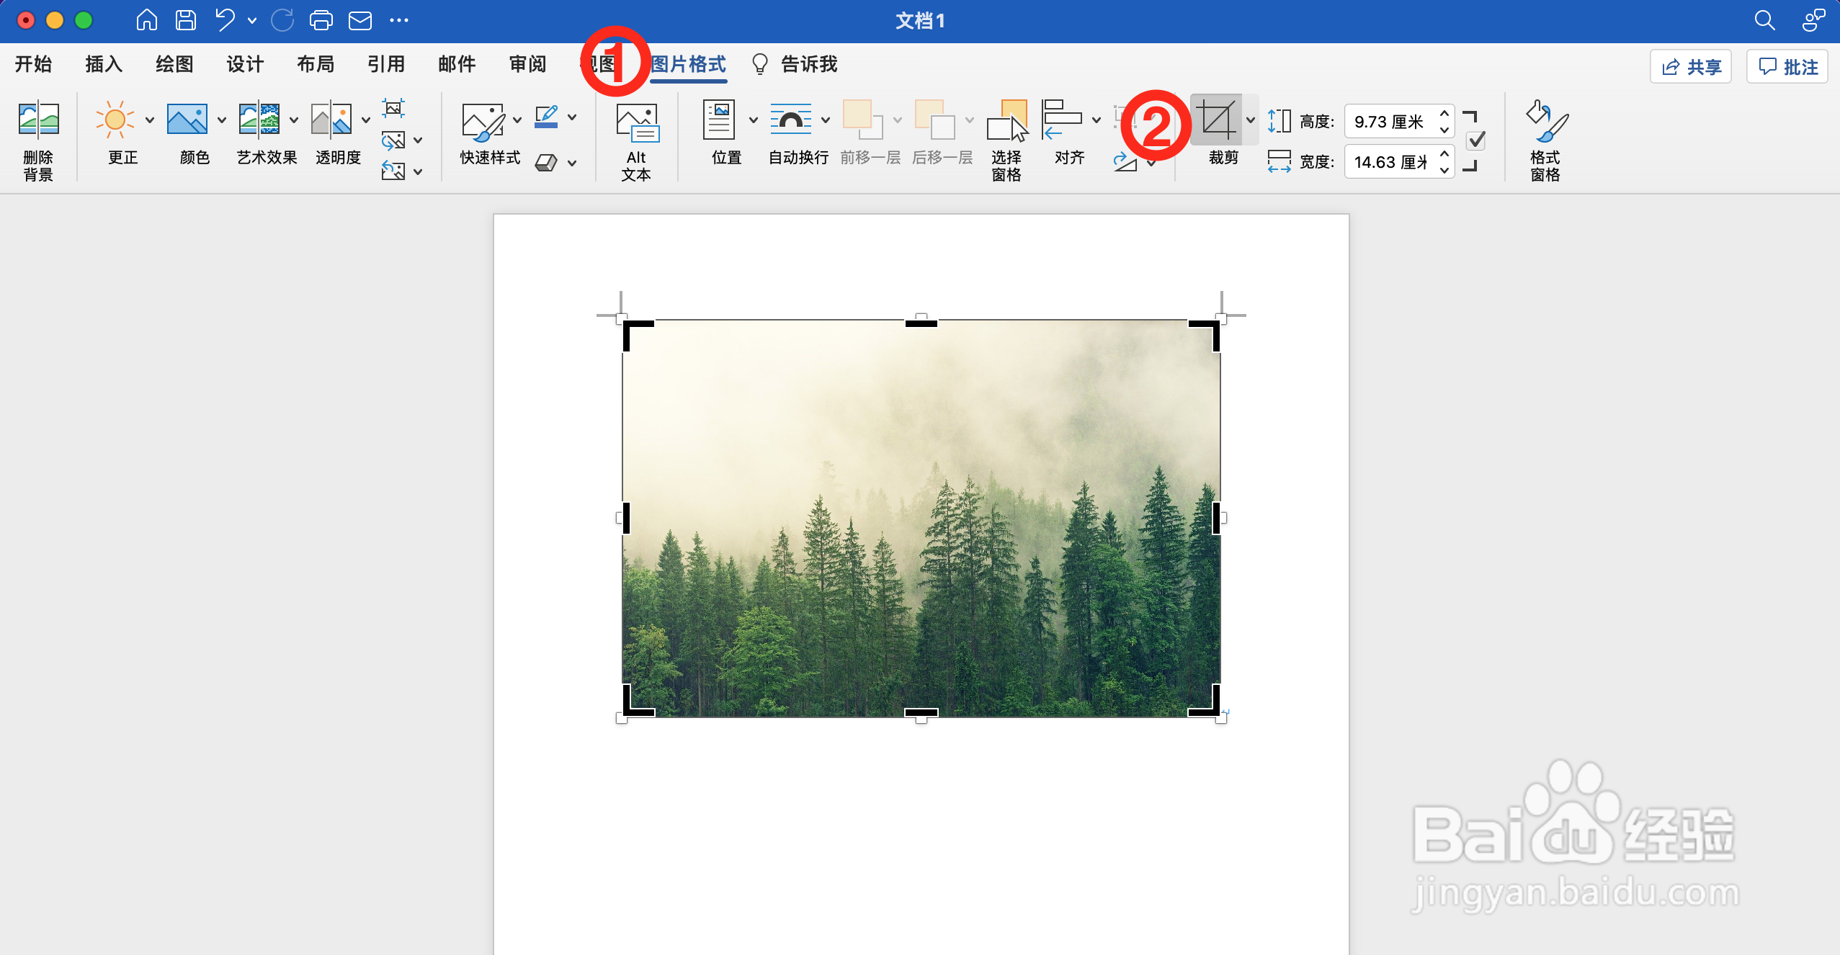Viewport: 1840px width, 955px height.
Task: Open the 设计 tab
Action: pyautogui.click(x=245, y=65)
